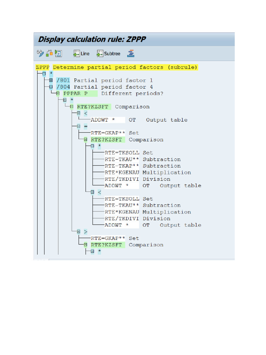The width and height of the screenshot is (266, 355).
Task: Click the toolbar icon with a blue plus
Action: (x=58, y=54)
